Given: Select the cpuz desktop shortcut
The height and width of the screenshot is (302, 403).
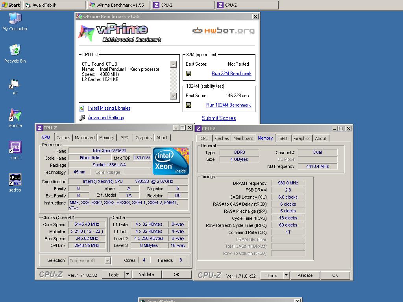Looking at the screenshot, I should pyautogui.click(x=15, y=151).
